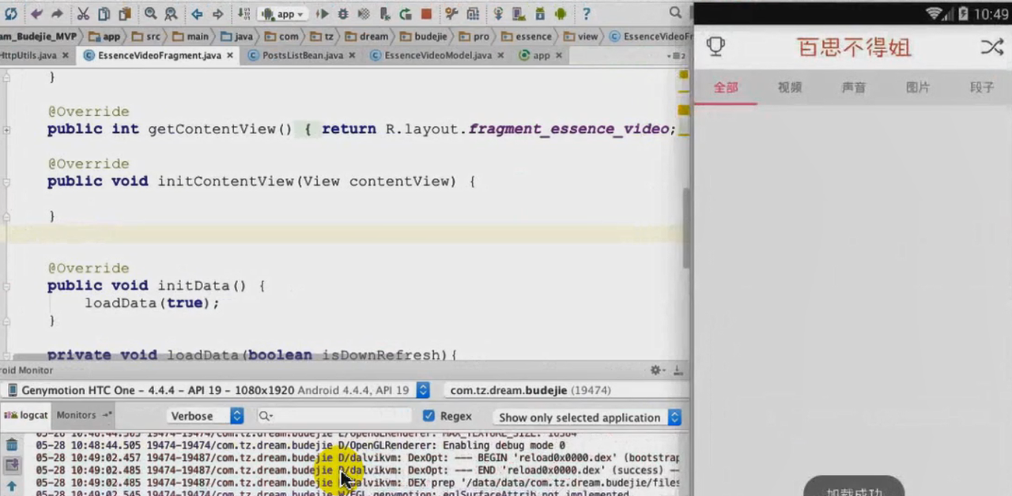Screen dimensions: 1012x496
Task: Click the Paste clipboard icon
Action: [x=125, y=13]
